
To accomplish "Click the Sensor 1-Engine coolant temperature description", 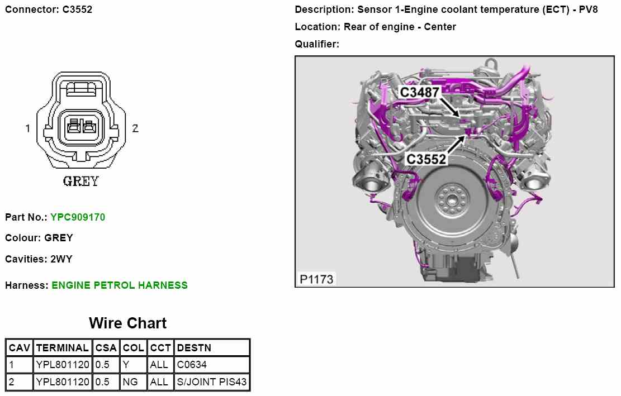I will click(446, 9).
